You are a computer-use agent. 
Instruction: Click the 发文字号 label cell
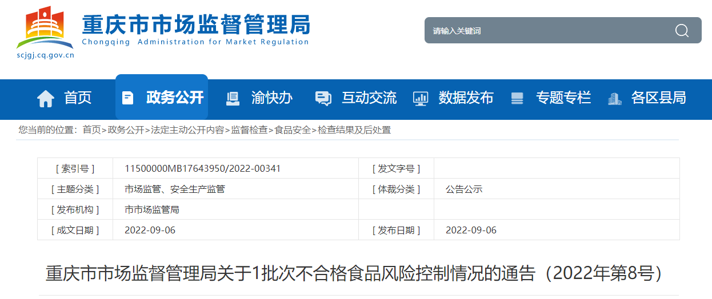click(396, 168)
